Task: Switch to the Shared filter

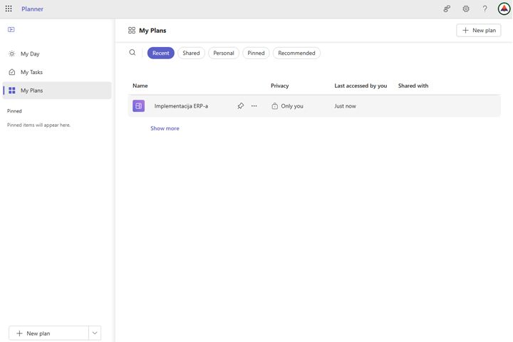Action: pyautogui.click(x=191, y=53)
